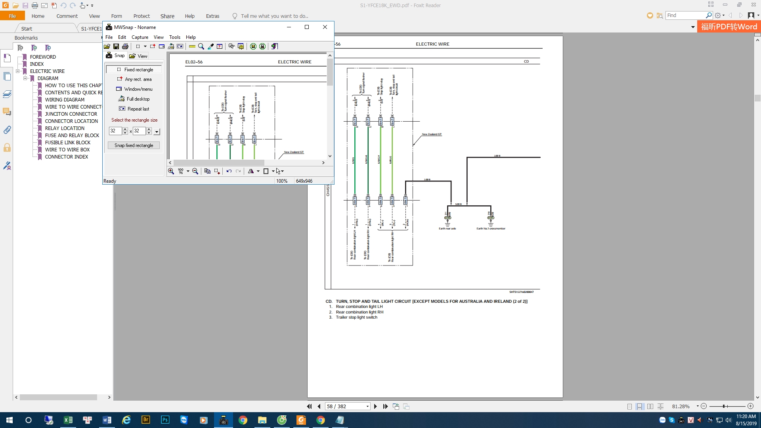Click the zoom slider handle

coord(724,407)
